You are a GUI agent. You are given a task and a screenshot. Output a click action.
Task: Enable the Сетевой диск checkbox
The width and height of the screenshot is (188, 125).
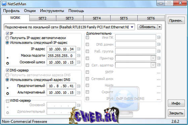click(x=87, y=79)
